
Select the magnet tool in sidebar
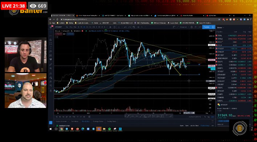point(51,59)
